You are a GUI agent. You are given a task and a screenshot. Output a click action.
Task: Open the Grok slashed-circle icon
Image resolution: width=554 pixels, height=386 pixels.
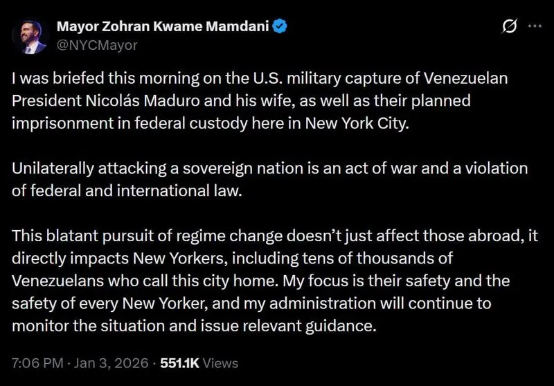click(509, 27)
